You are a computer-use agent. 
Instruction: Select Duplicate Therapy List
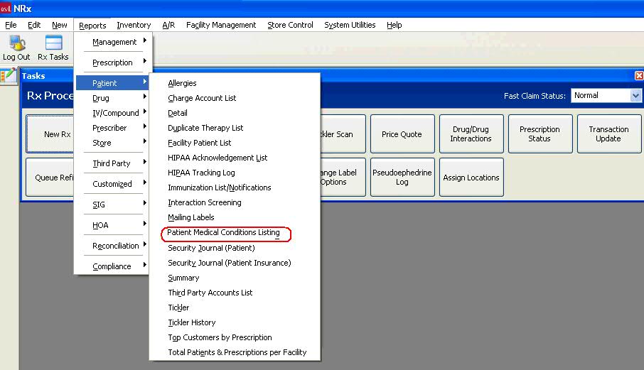coord(235,128)
